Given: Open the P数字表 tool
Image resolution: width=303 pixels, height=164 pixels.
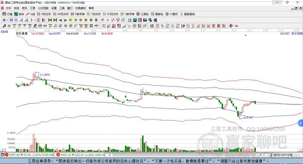Looking at the screenshot, I should pos(78,14).
